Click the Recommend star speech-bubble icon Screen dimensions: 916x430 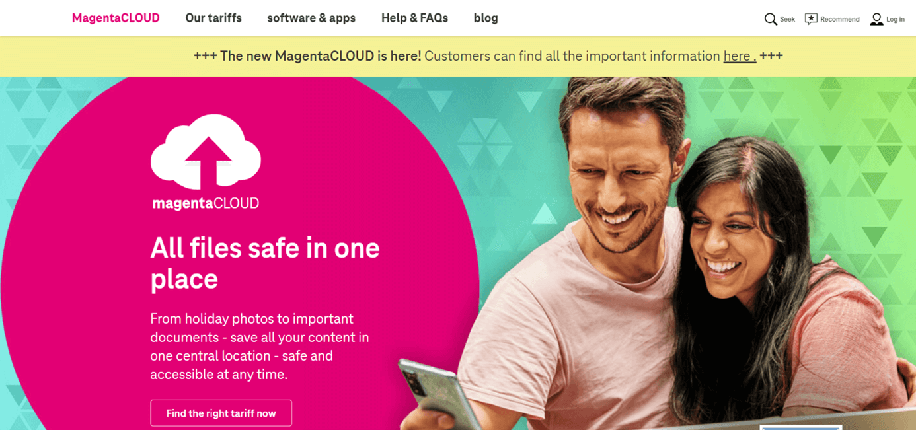pyautogui.click(x=811, y=19)
